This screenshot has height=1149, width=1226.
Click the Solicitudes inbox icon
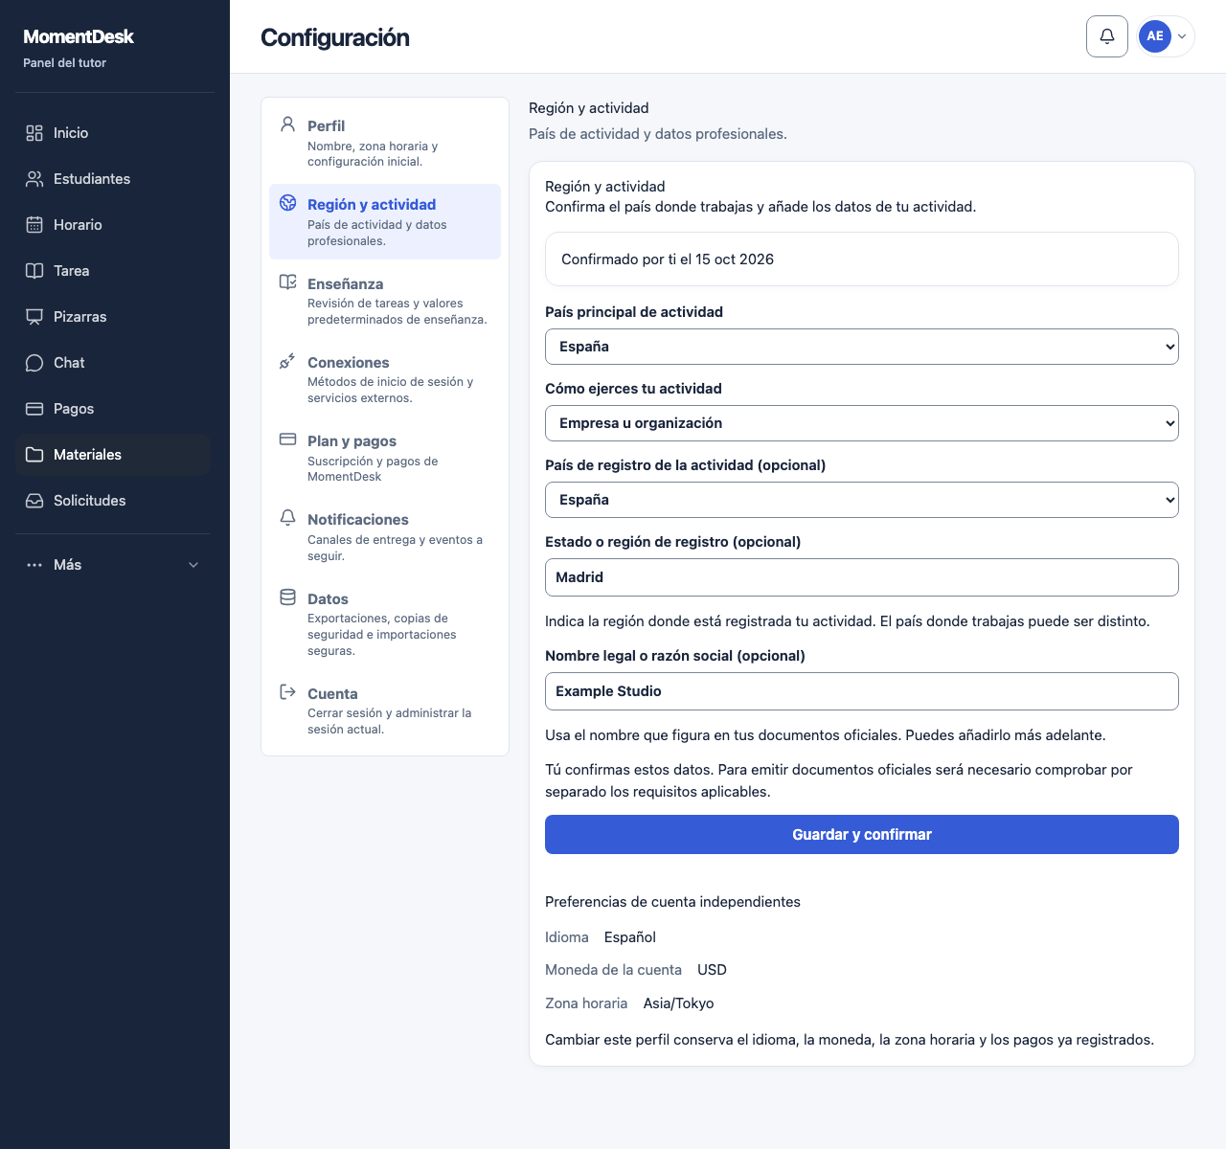(34, 501)
